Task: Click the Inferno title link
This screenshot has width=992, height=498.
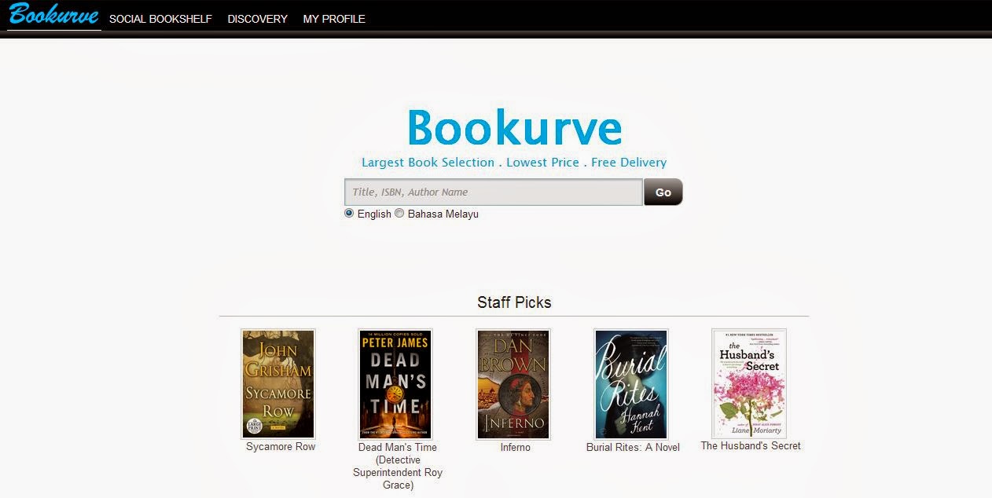Action: pos(516,448)
